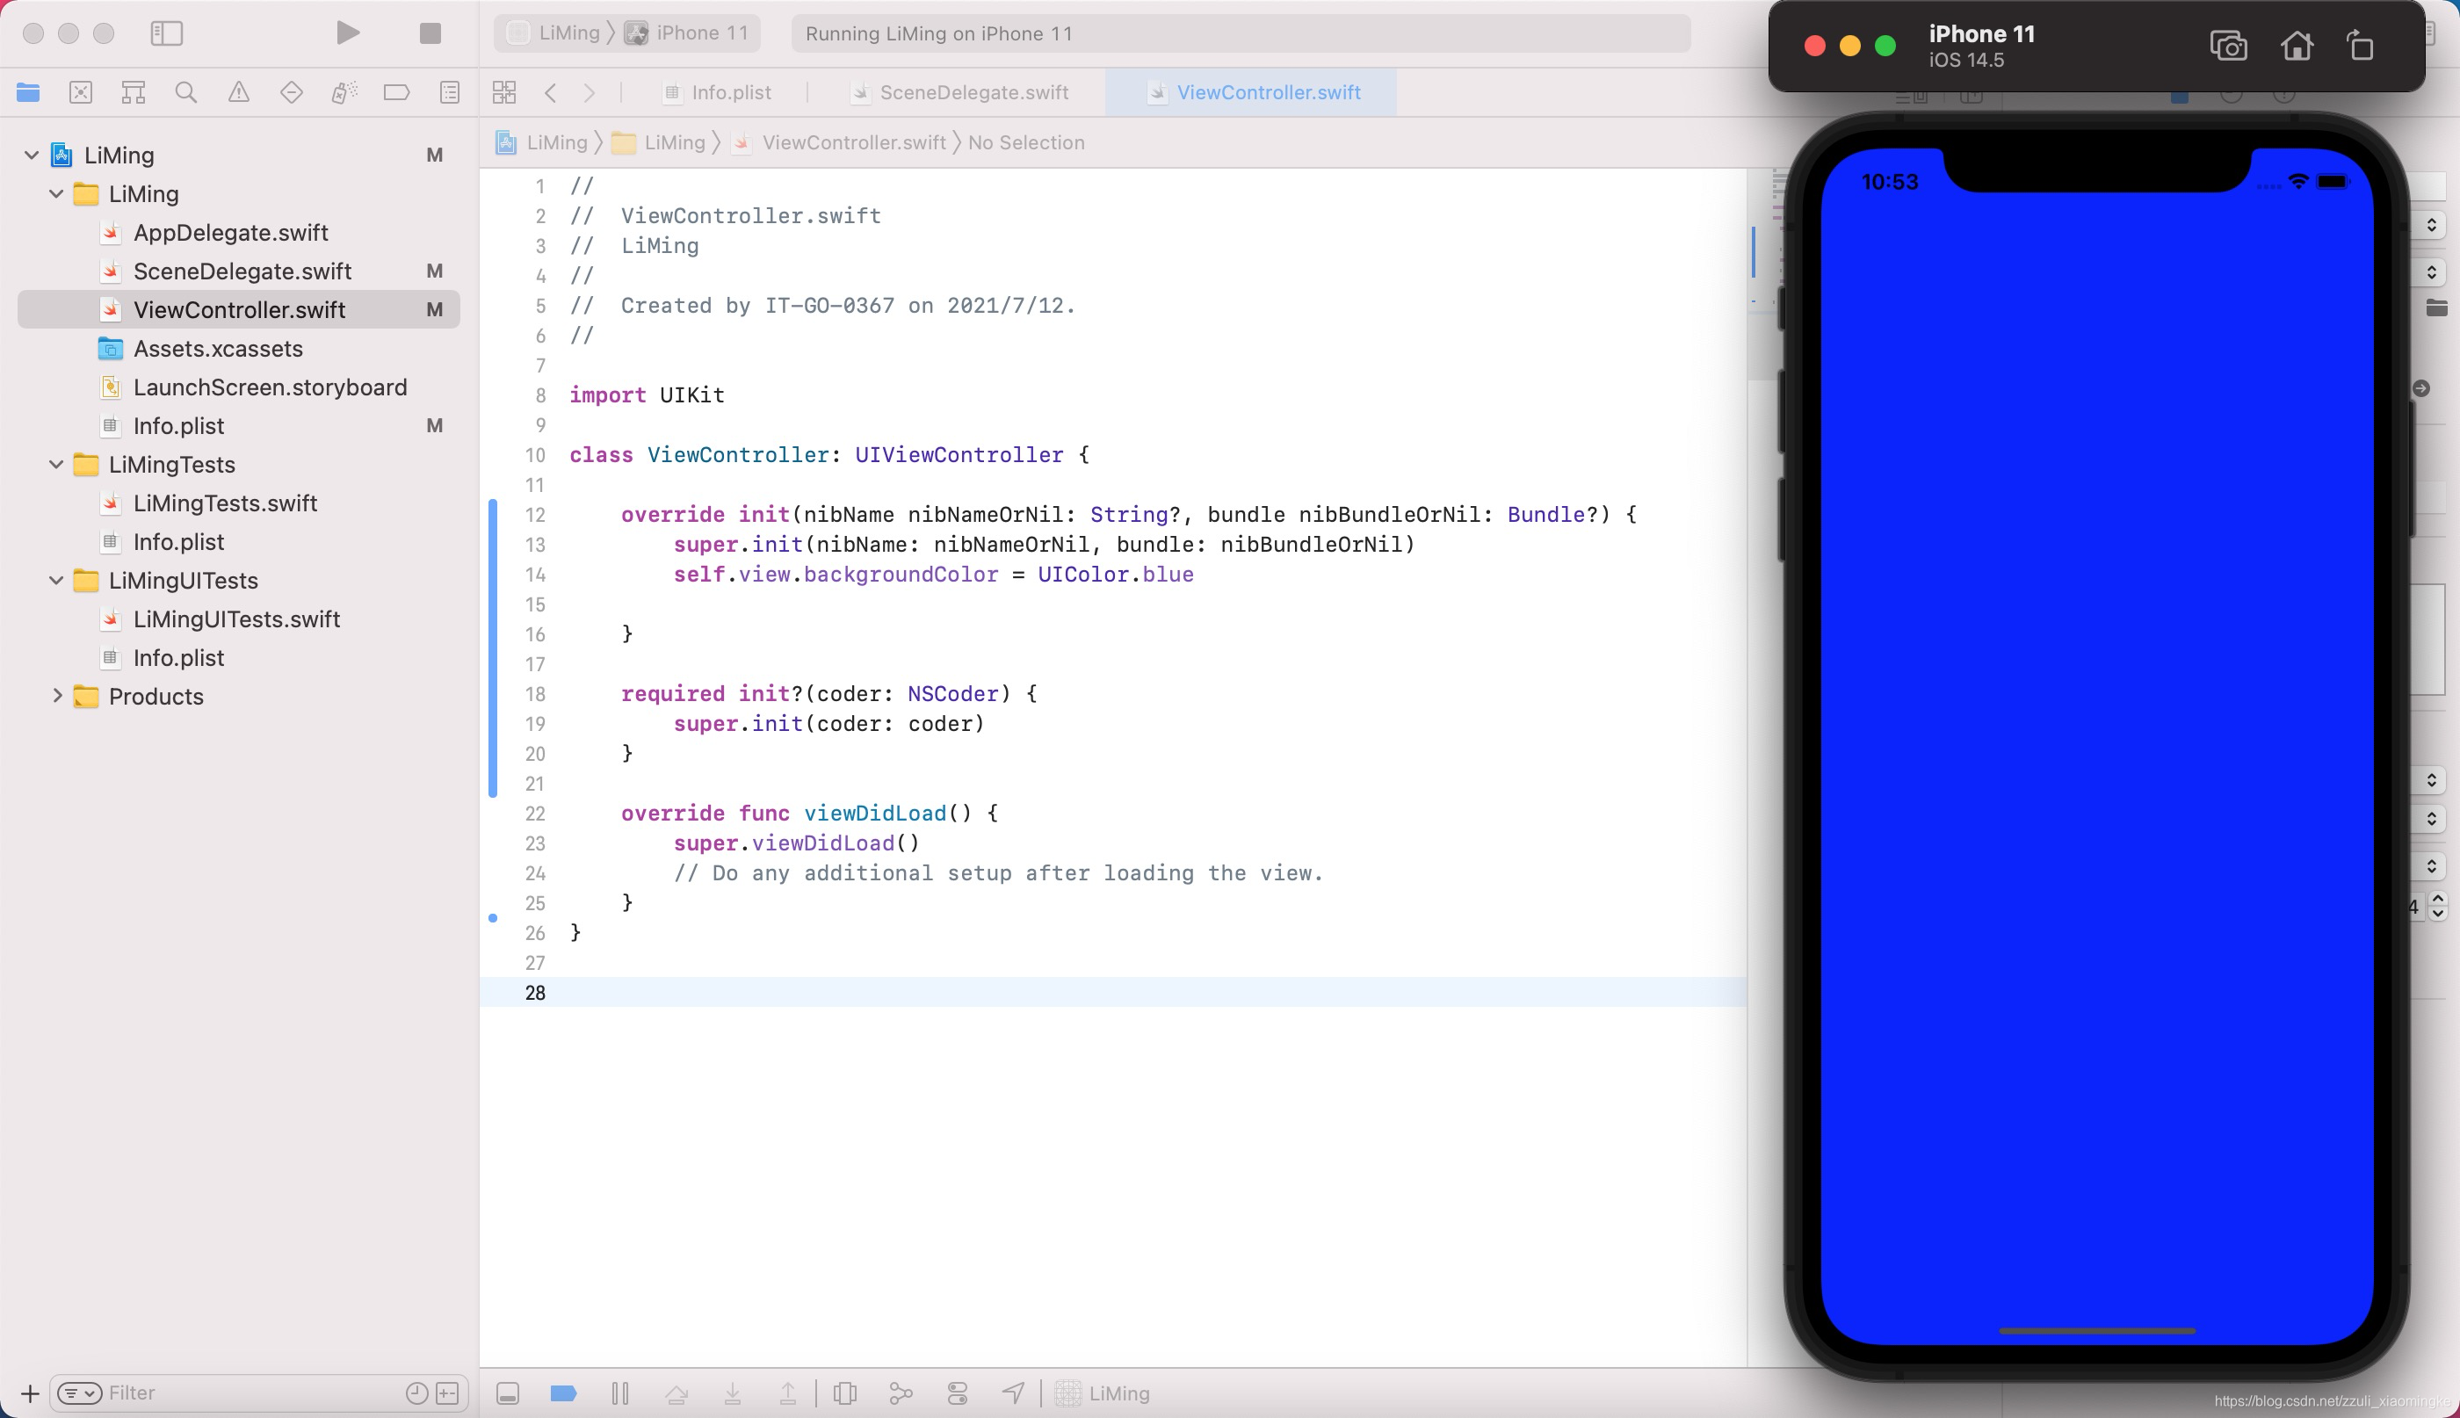Click the filter icon in bottom toolbar

(x=79, y=1393)
